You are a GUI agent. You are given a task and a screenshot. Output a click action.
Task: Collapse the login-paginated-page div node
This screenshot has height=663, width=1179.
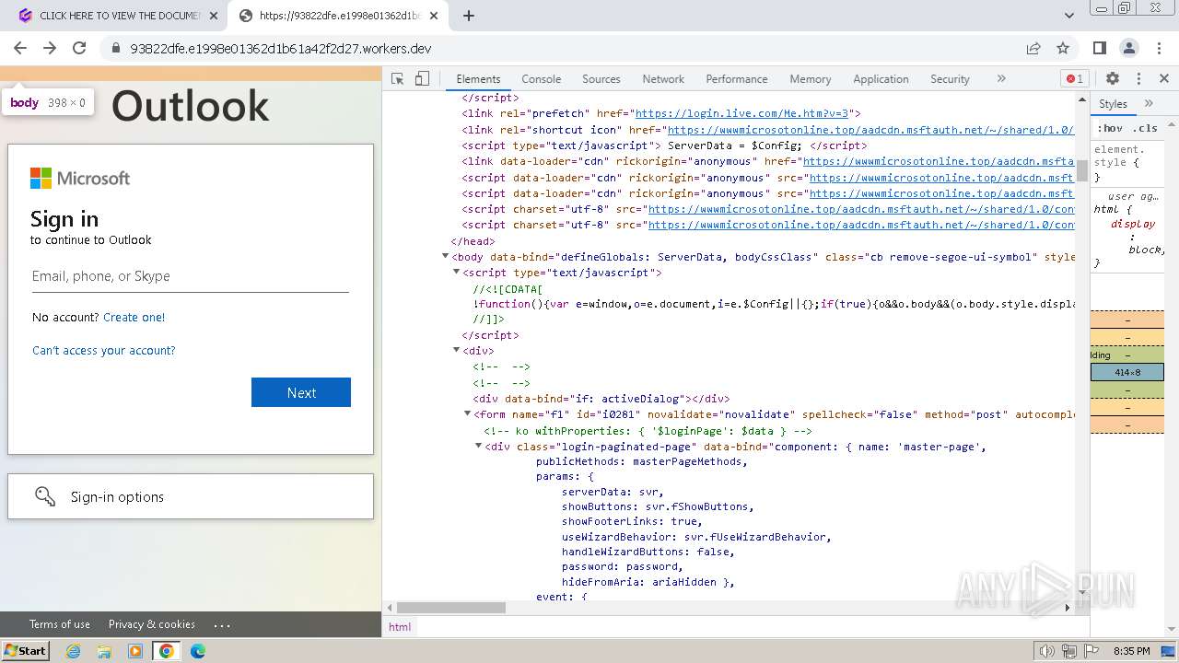point(479,446)
